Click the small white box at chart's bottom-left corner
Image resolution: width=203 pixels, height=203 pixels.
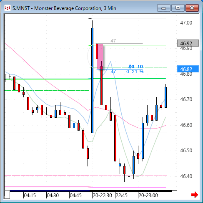click(7, 195)
